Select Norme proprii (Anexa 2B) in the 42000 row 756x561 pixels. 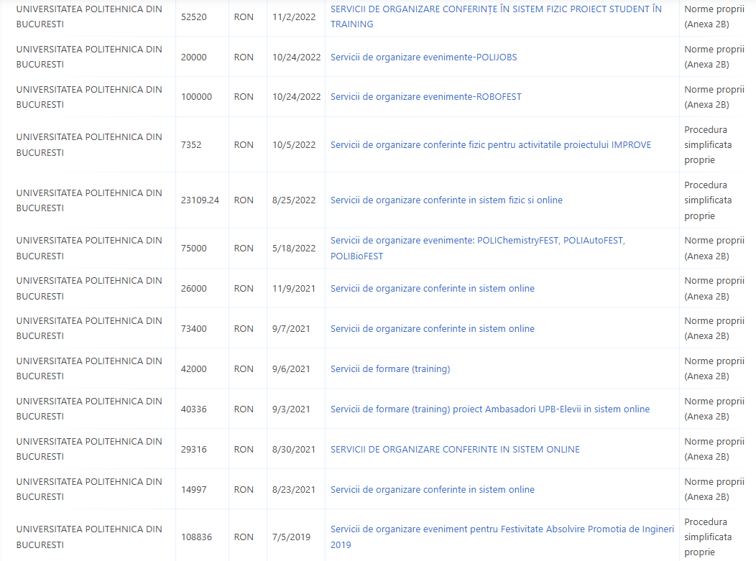coord(714,368)
